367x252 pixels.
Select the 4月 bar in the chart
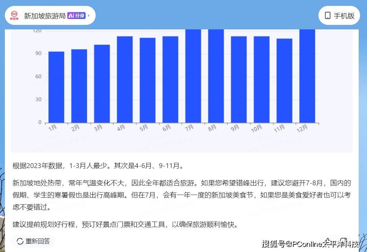125,80
